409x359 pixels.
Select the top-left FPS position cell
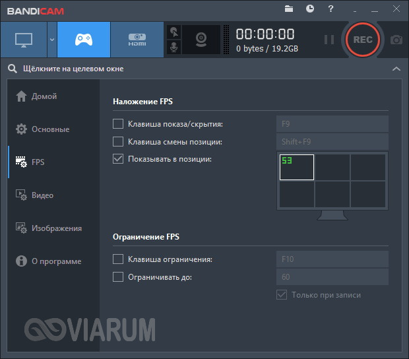click(297, 167)
